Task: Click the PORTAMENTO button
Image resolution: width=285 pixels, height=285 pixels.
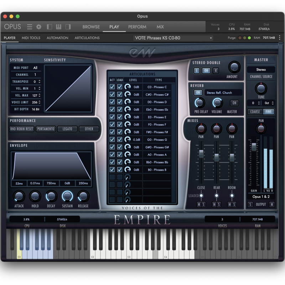Action: pyautogui.click(x=46, y=129)
